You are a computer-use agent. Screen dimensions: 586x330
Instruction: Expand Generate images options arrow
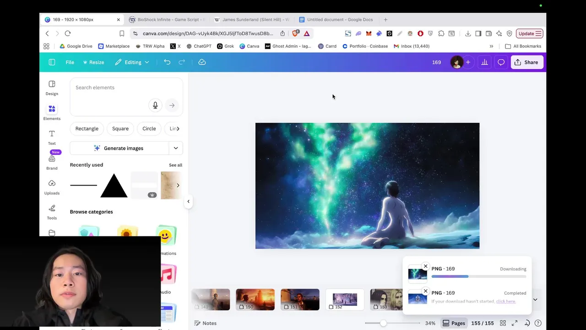click(x=176, y=148)
